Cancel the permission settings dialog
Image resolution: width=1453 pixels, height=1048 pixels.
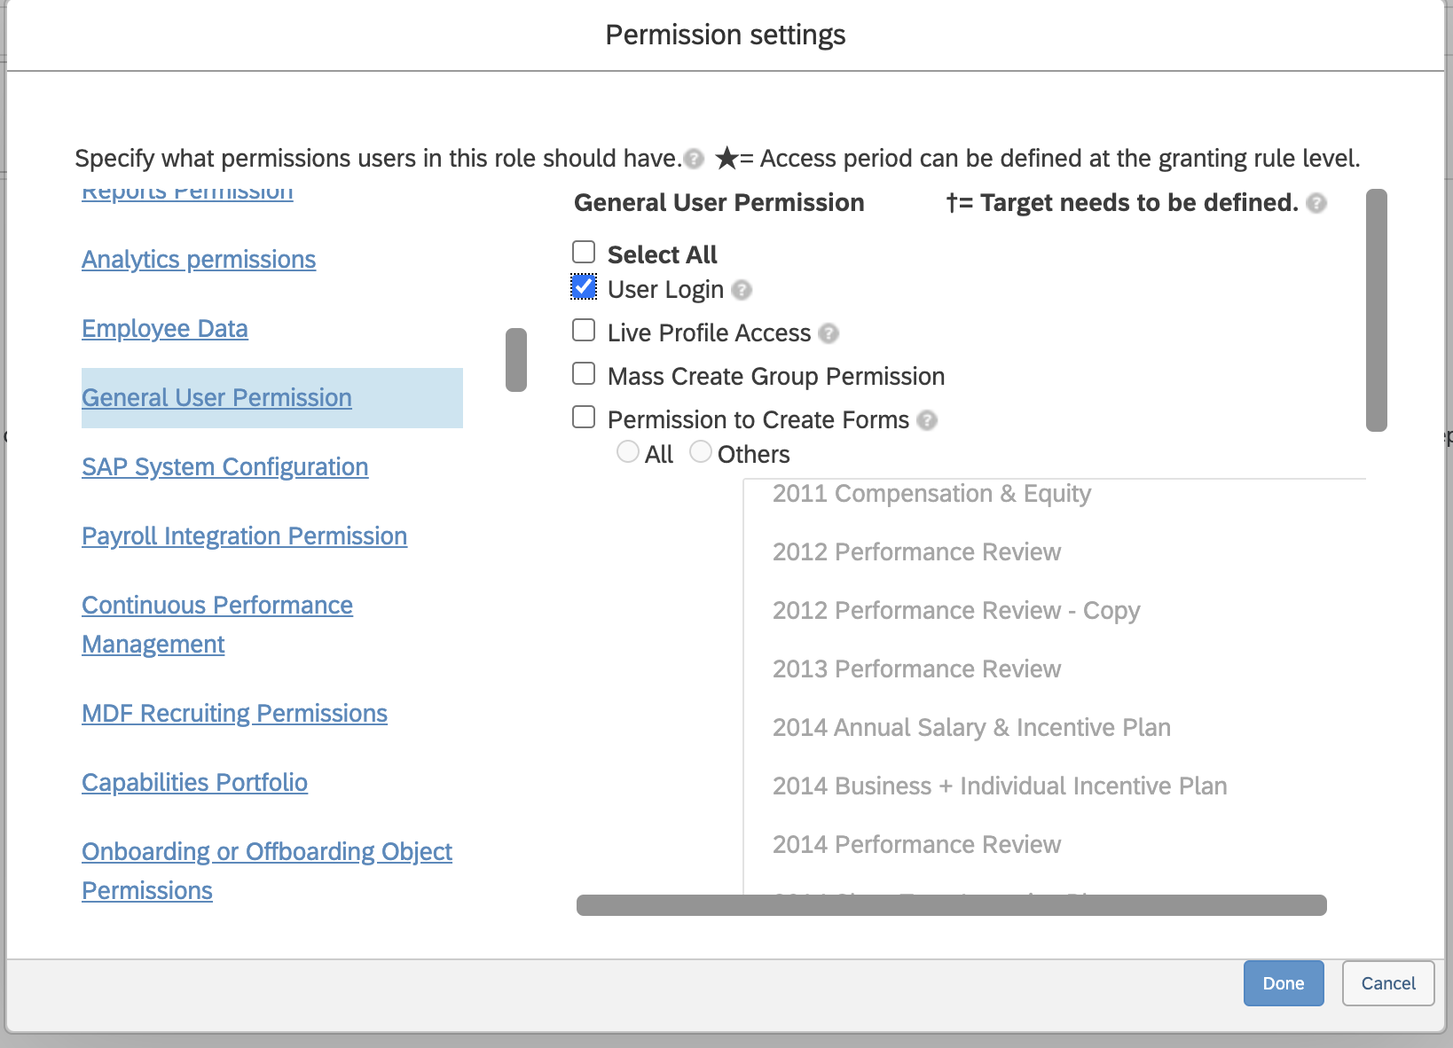pos(1387,983)
